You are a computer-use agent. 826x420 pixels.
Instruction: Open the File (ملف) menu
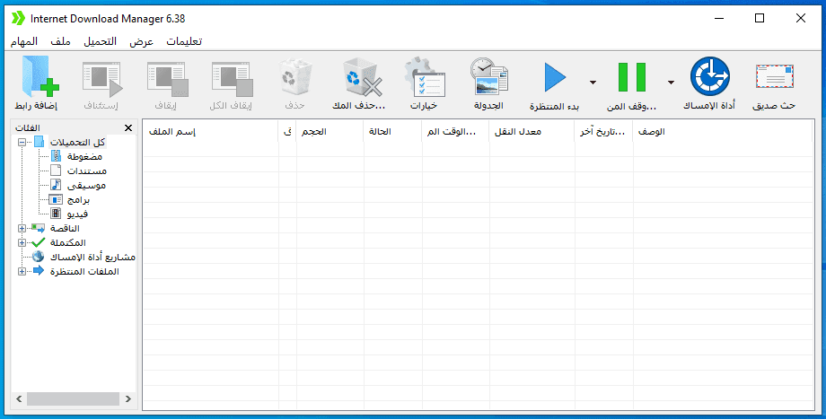coord(60,41)
